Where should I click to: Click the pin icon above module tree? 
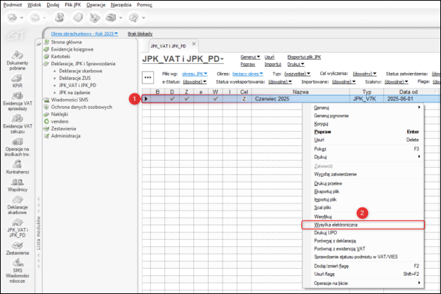click(39, 44)
